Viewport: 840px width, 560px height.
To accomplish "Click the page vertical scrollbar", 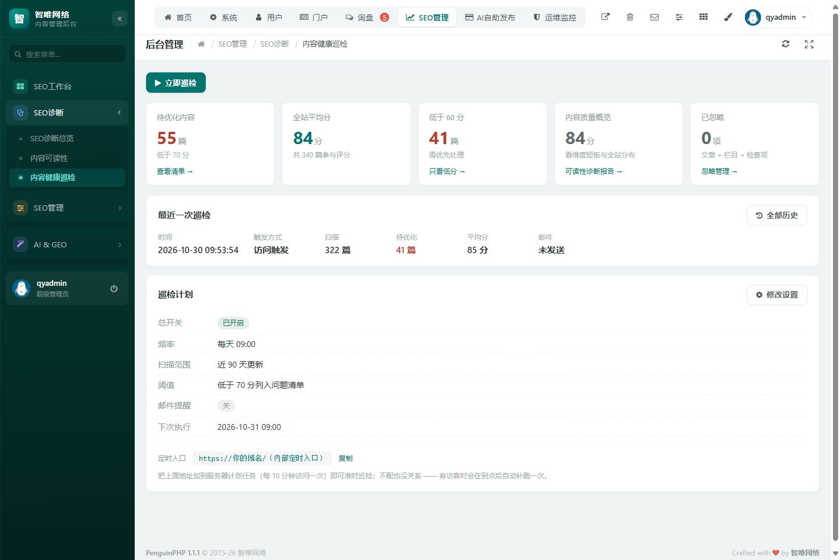I will pos(835,277).
